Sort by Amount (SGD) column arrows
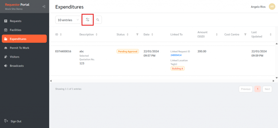Image resolution: width=278 pixels, height=128 pixels. click(217, 35)
